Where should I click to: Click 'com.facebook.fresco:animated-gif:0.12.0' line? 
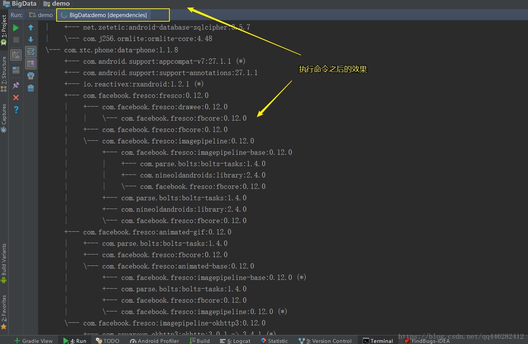coord(157,232)
